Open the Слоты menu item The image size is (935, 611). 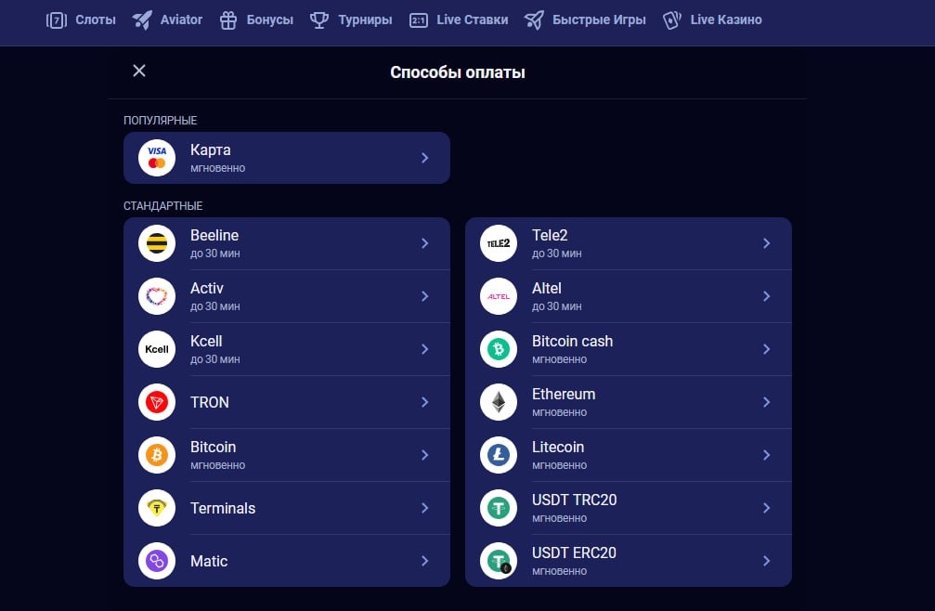(x=81, y=20)
